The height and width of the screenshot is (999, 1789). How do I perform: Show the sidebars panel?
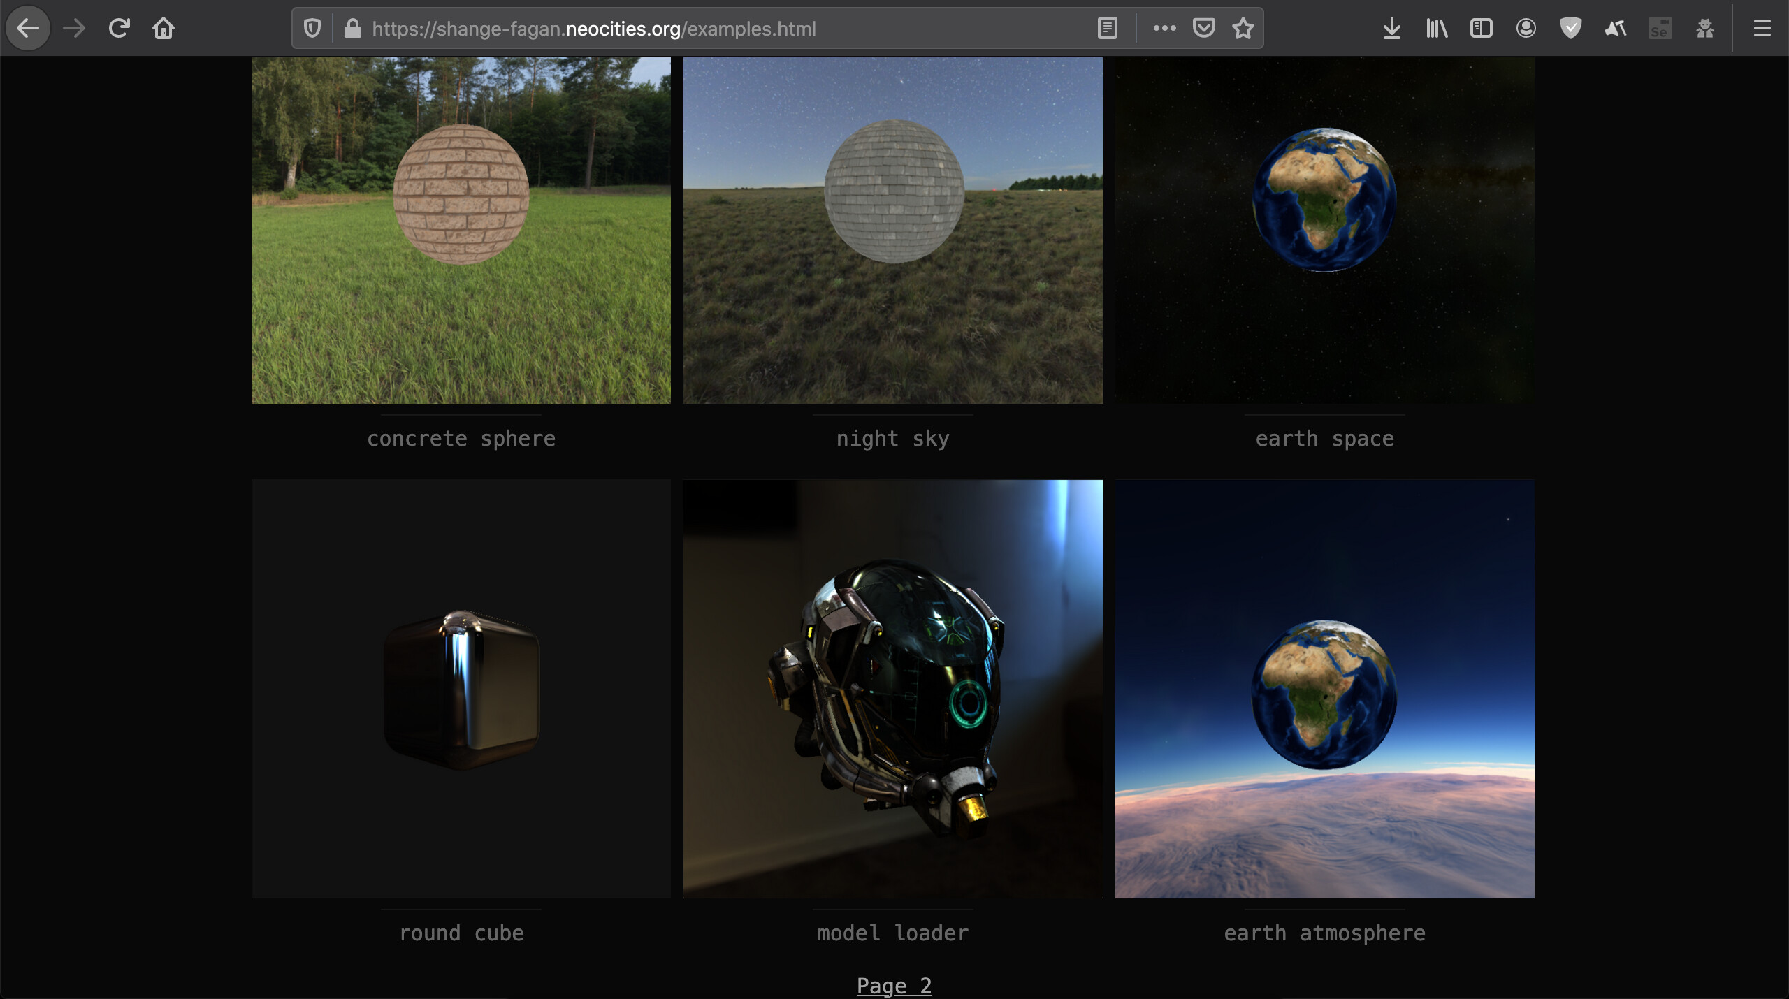[1482, 29]
